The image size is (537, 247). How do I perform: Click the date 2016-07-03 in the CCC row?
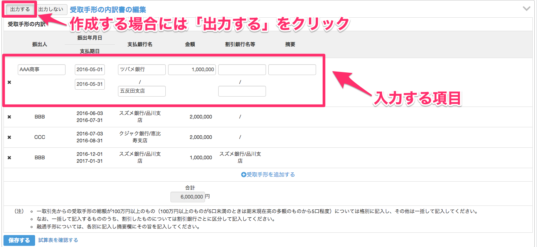pos(90,134)
